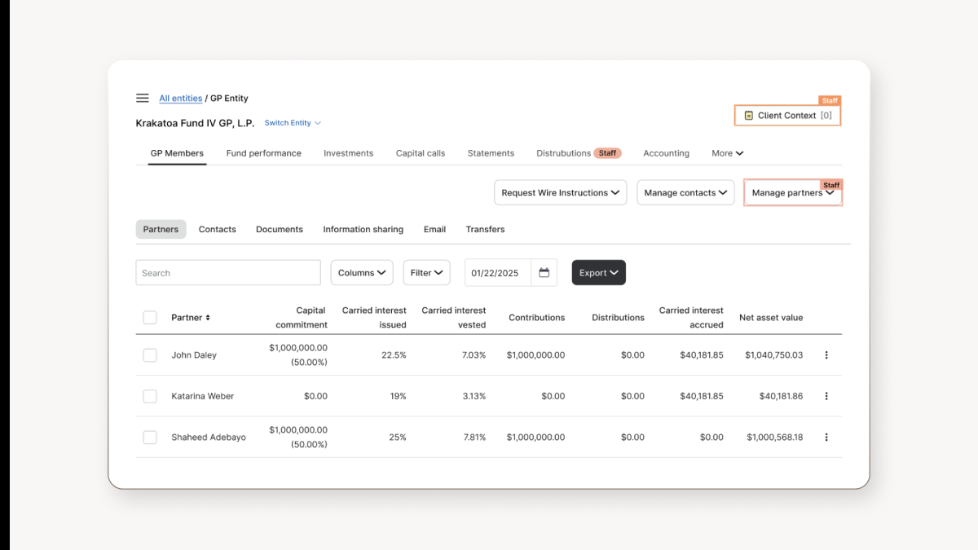Open the hamburger navigation menu

click(x=142, y=97)
